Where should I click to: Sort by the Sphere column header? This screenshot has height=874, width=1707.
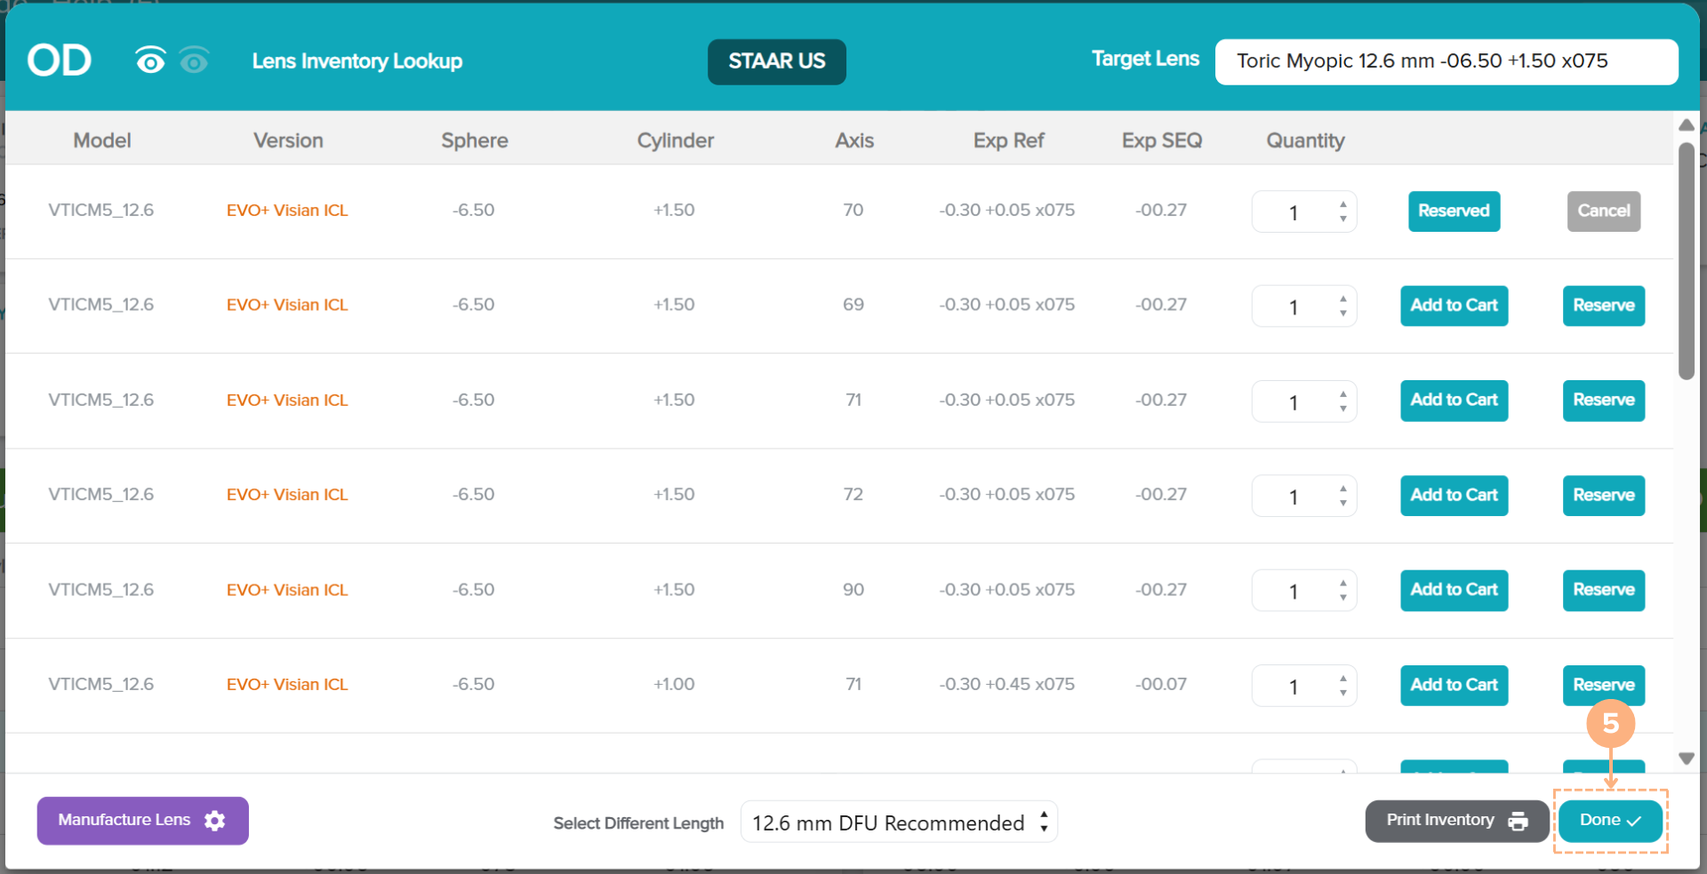(x=474, y=140)
